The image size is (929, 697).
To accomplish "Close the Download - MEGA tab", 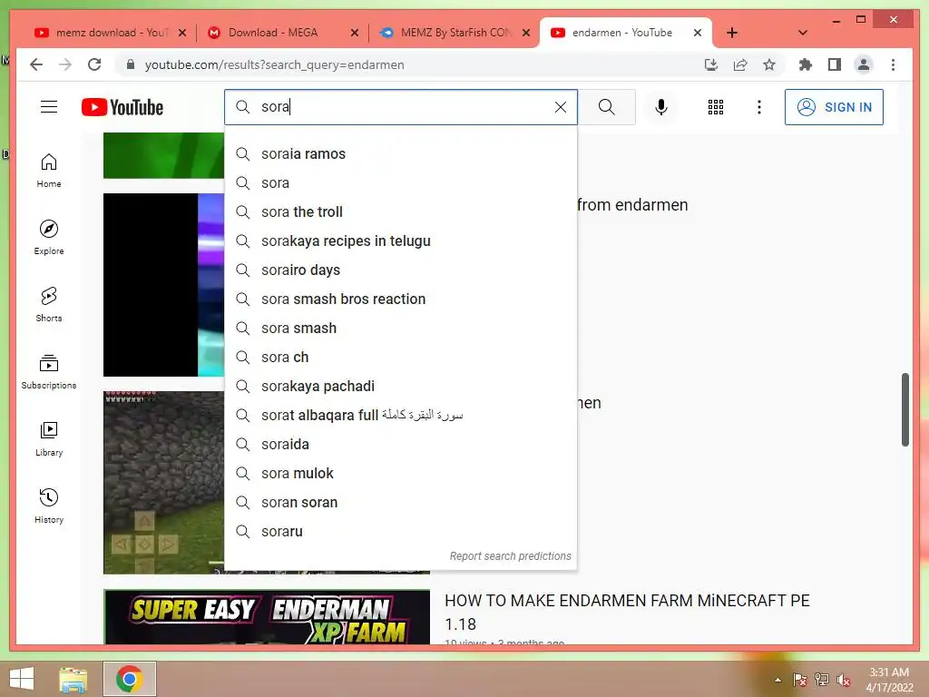I will [x=355, y=33].
